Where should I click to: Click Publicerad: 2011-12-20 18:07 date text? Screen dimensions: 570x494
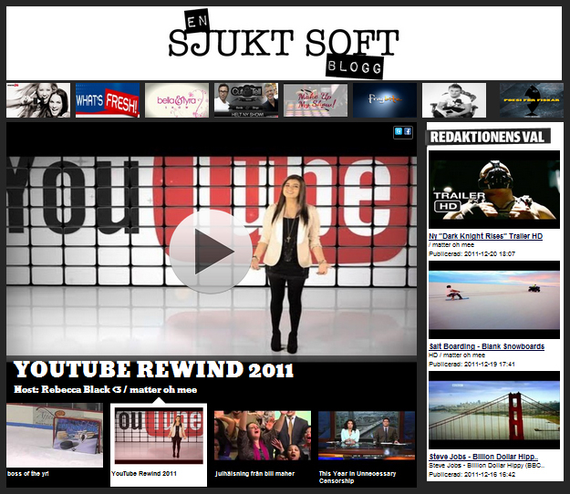coord(472,254)
